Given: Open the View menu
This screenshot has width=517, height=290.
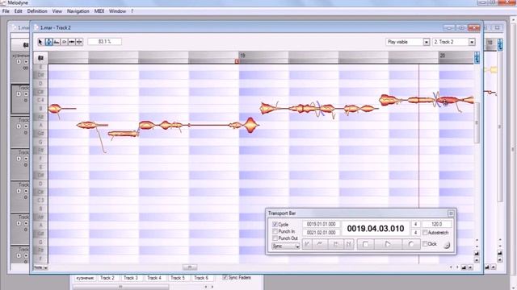Looking at the screenshot, I should (x=57, y=11).
